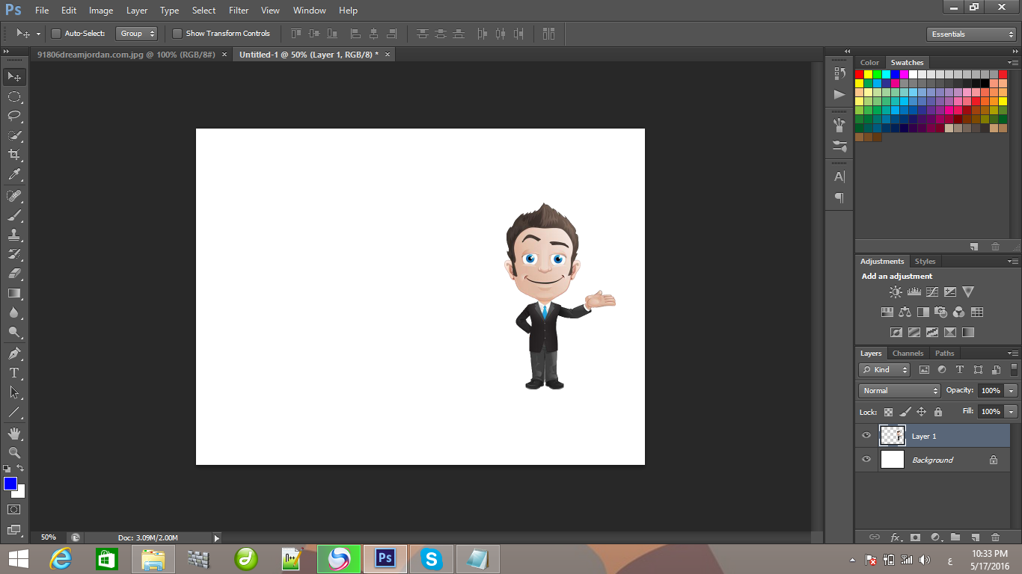Screen dimensions: 1022x574
Task: Select the Horizontal Type tool
Action: click(x=13, y=372)
